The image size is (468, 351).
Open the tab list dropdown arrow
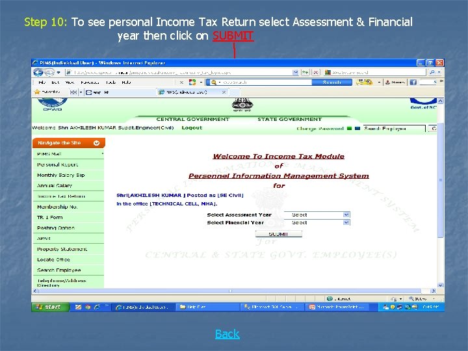click(x=81, y=92)
